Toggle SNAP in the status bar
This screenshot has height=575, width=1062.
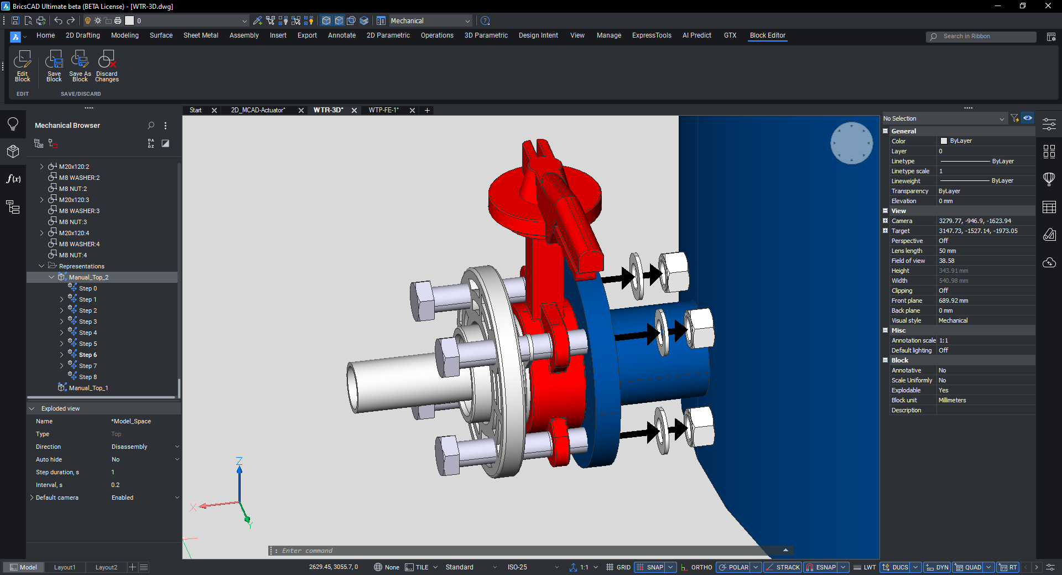pos(650,567)
